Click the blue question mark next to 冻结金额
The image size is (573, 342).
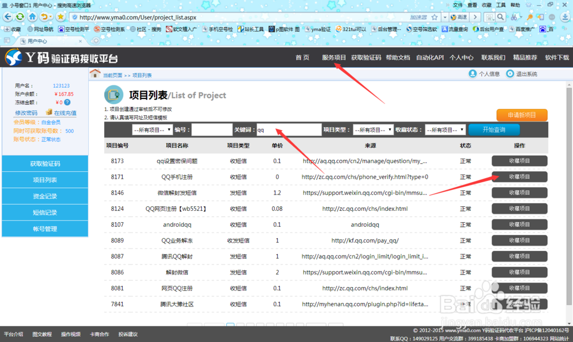[67, 103]
